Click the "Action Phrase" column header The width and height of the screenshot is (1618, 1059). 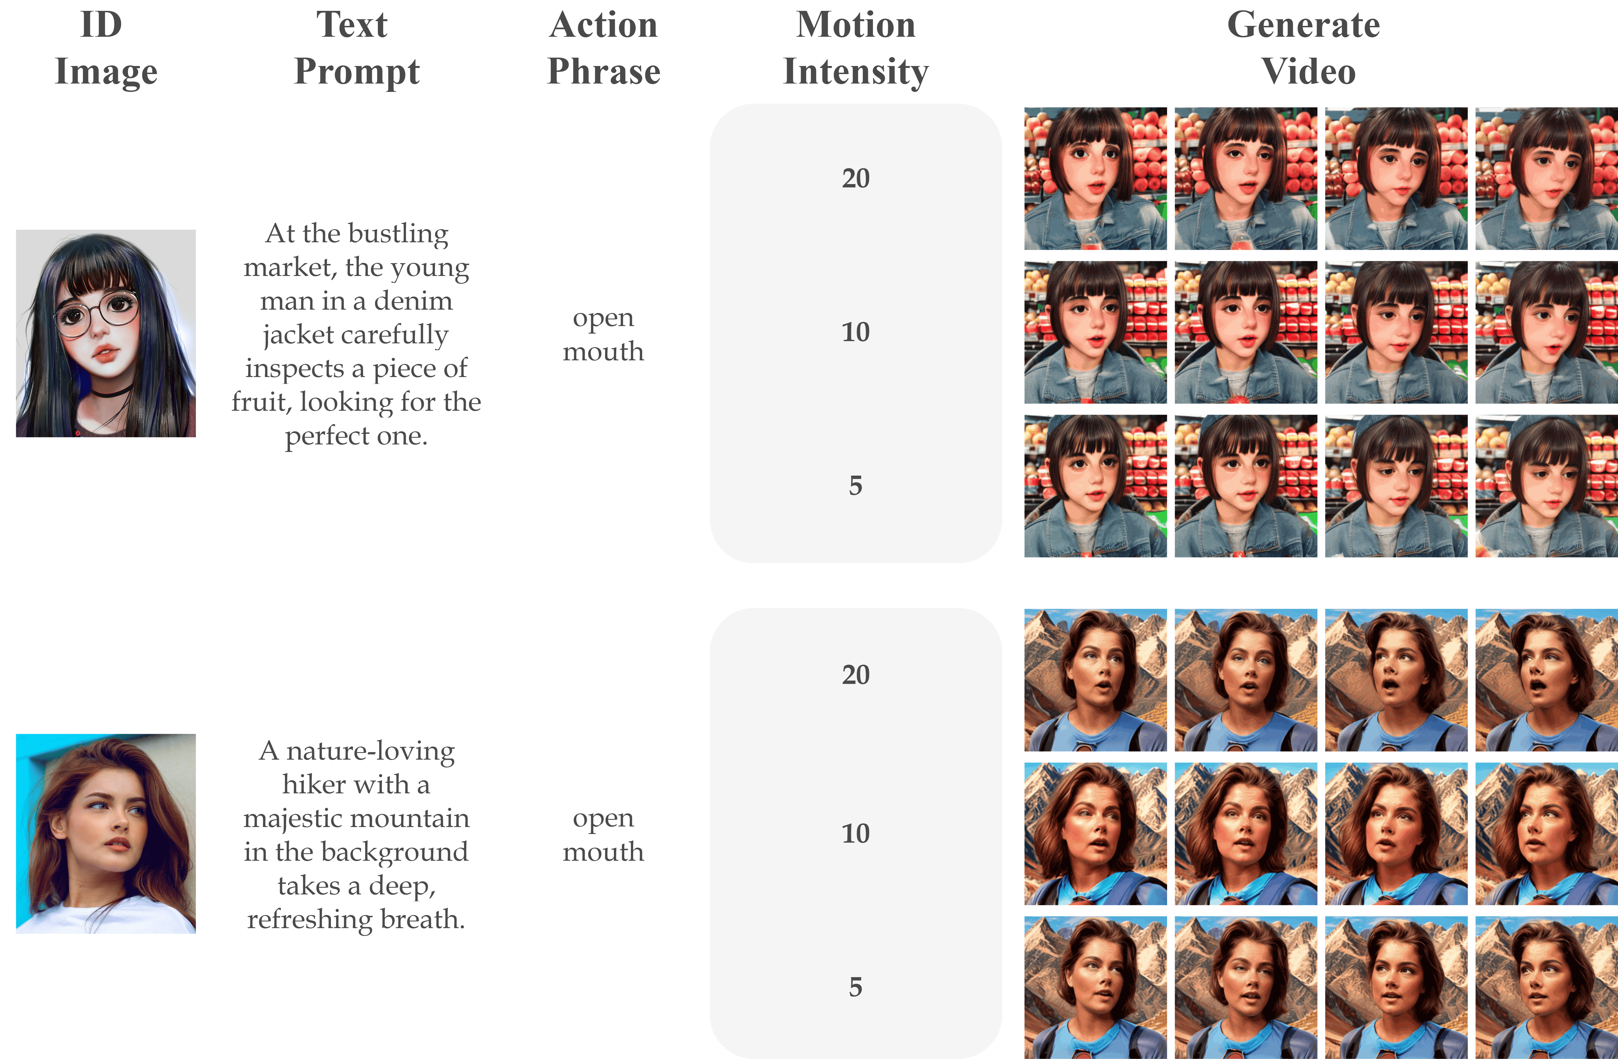pyautogui.click(x=604, y=48)
